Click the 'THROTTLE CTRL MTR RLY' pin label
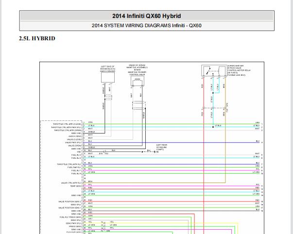293x234 pixels. pyautogui.click(x=69, y=165)
